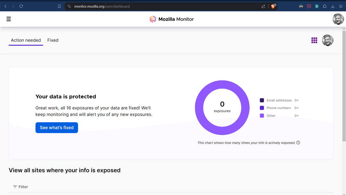Image resolution: width=346 pixels, height=195 pixels.
Task: Go back to the previous page
Action: (x=6, y=6)
